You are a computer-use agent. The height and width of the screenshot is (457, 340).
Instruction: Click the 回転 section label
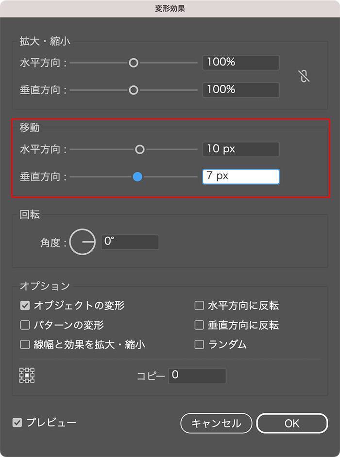coord(30,214)
